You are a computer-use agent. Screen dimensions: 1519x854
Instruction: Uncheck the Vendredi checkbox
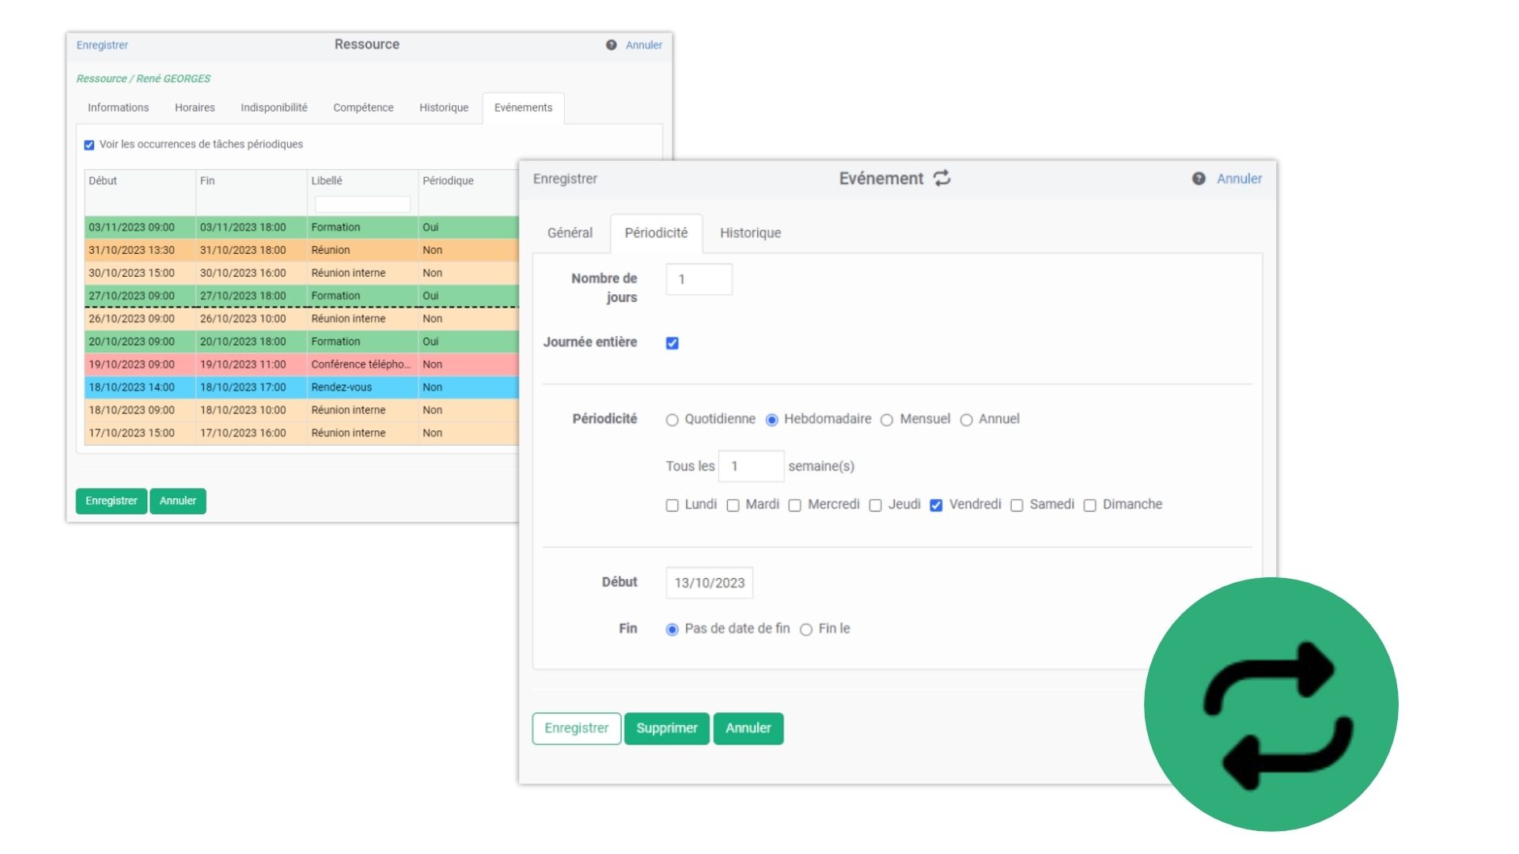[x=936, y=505]
